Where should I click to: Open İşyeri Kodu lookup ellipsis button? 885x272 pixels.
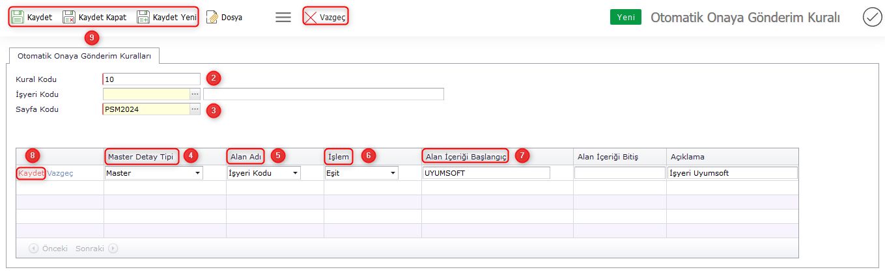pos(195,94)
